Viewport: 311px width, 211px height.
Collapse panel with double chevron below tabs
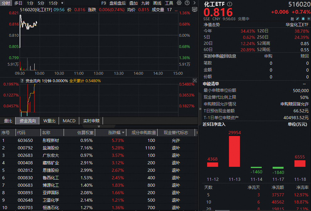[99, 126]
